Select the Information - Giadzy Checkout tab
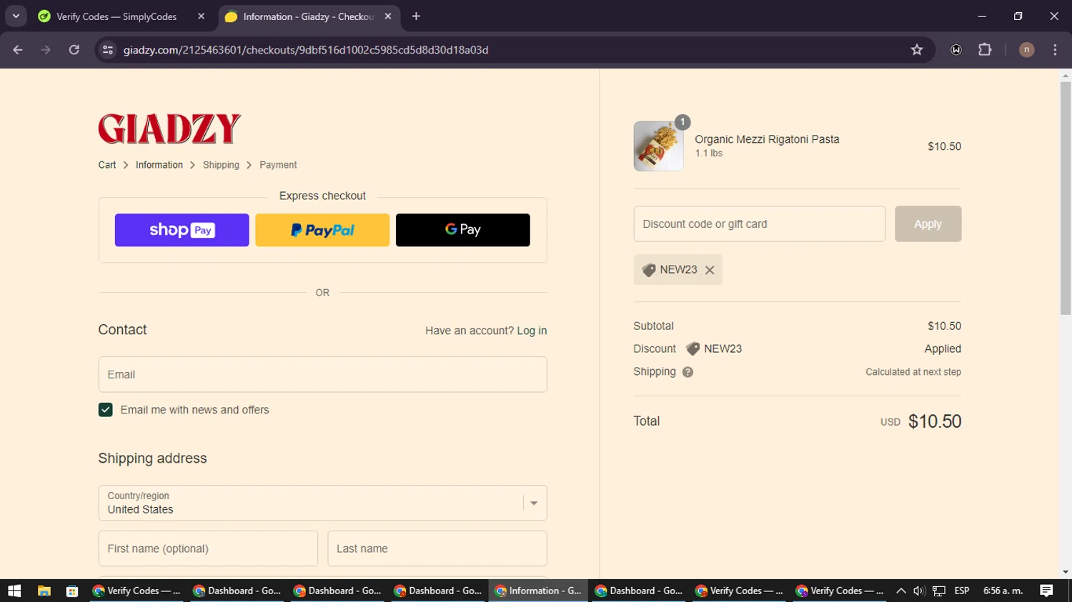This screenshot has width=1072, height=602. [307, 16]
